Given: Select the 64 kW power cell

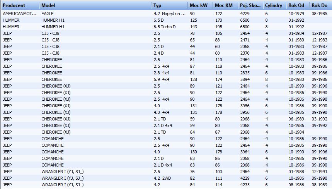Looking at the screenshot, I should [x=192, y=132].
